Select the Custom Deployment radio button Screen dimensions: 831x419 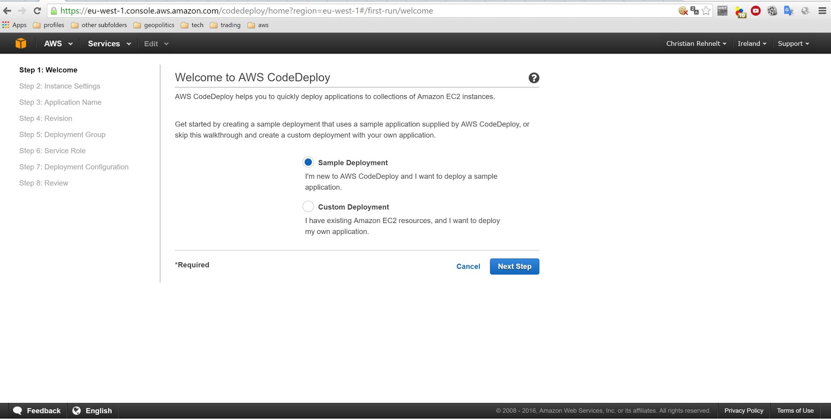pos(308,206)
